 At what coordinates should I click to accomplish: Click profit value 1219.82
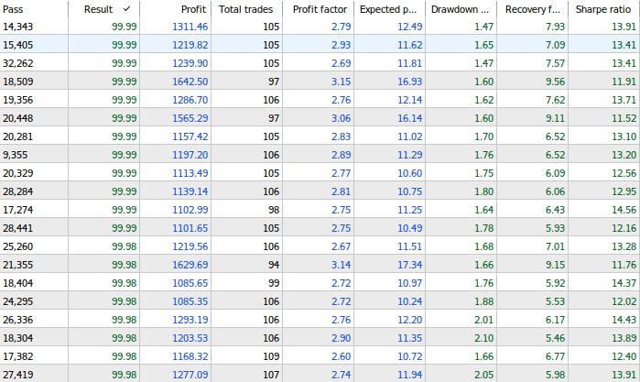[190, 45]
